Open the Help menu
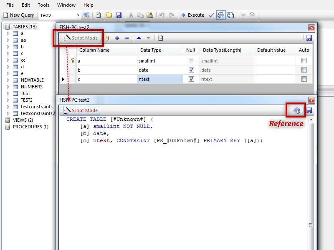 [x=89, y=5]
